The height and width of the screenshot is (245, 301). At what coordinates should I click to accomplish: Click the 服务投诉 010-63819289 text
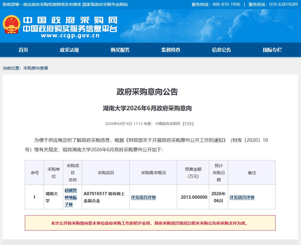point(273,4)
